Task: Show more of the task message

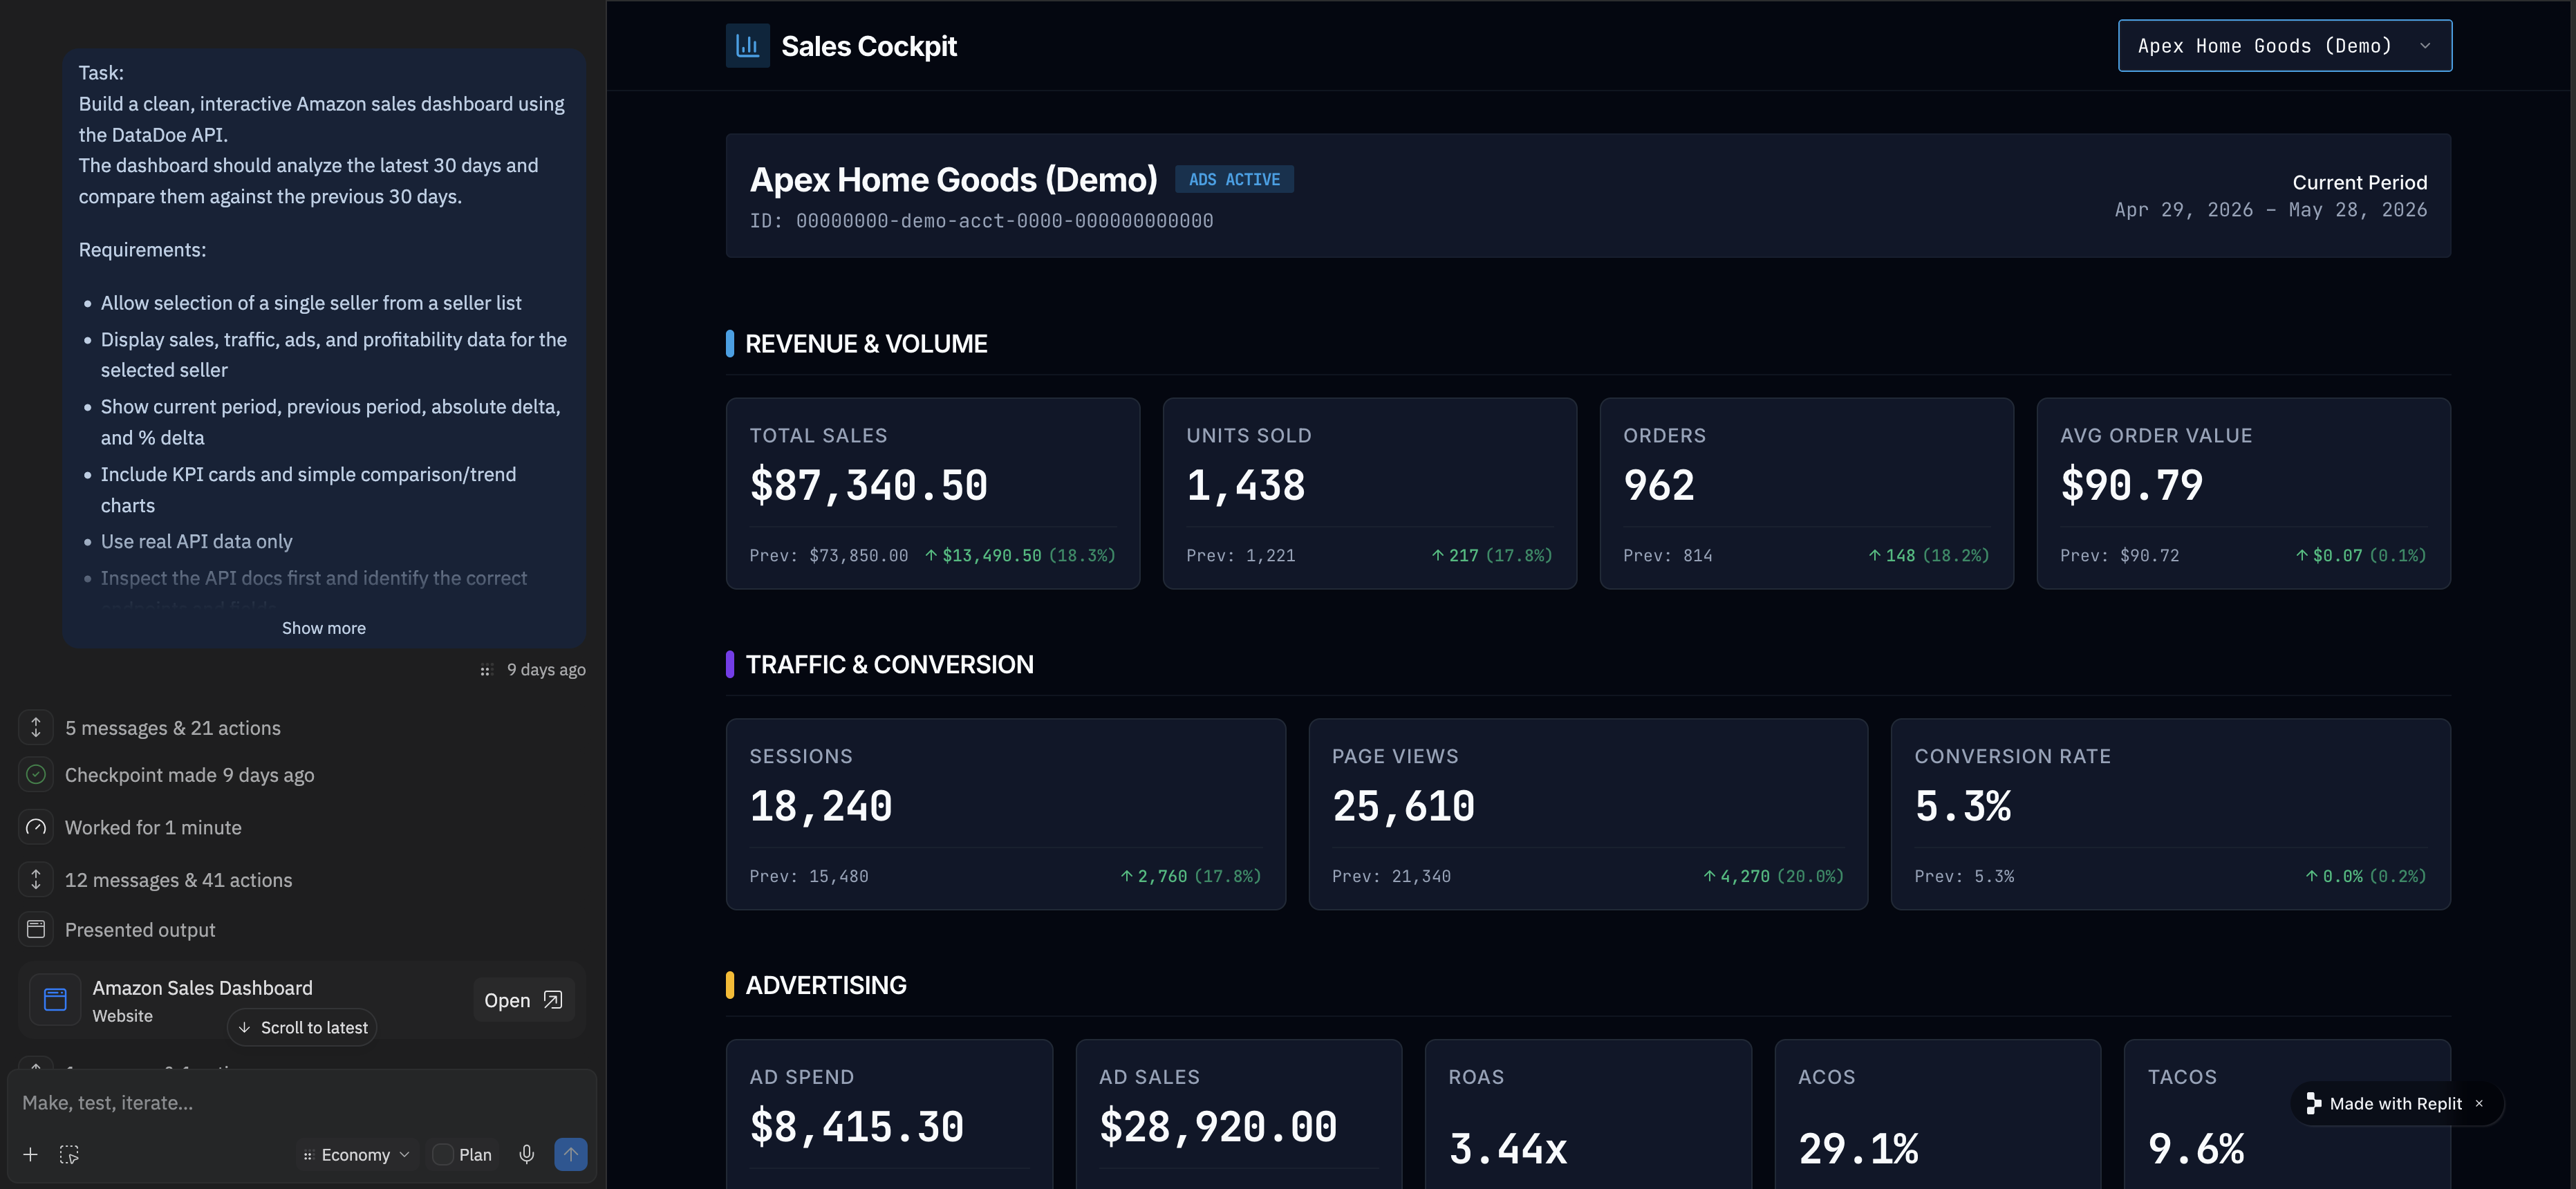Action: coord(324,628)
